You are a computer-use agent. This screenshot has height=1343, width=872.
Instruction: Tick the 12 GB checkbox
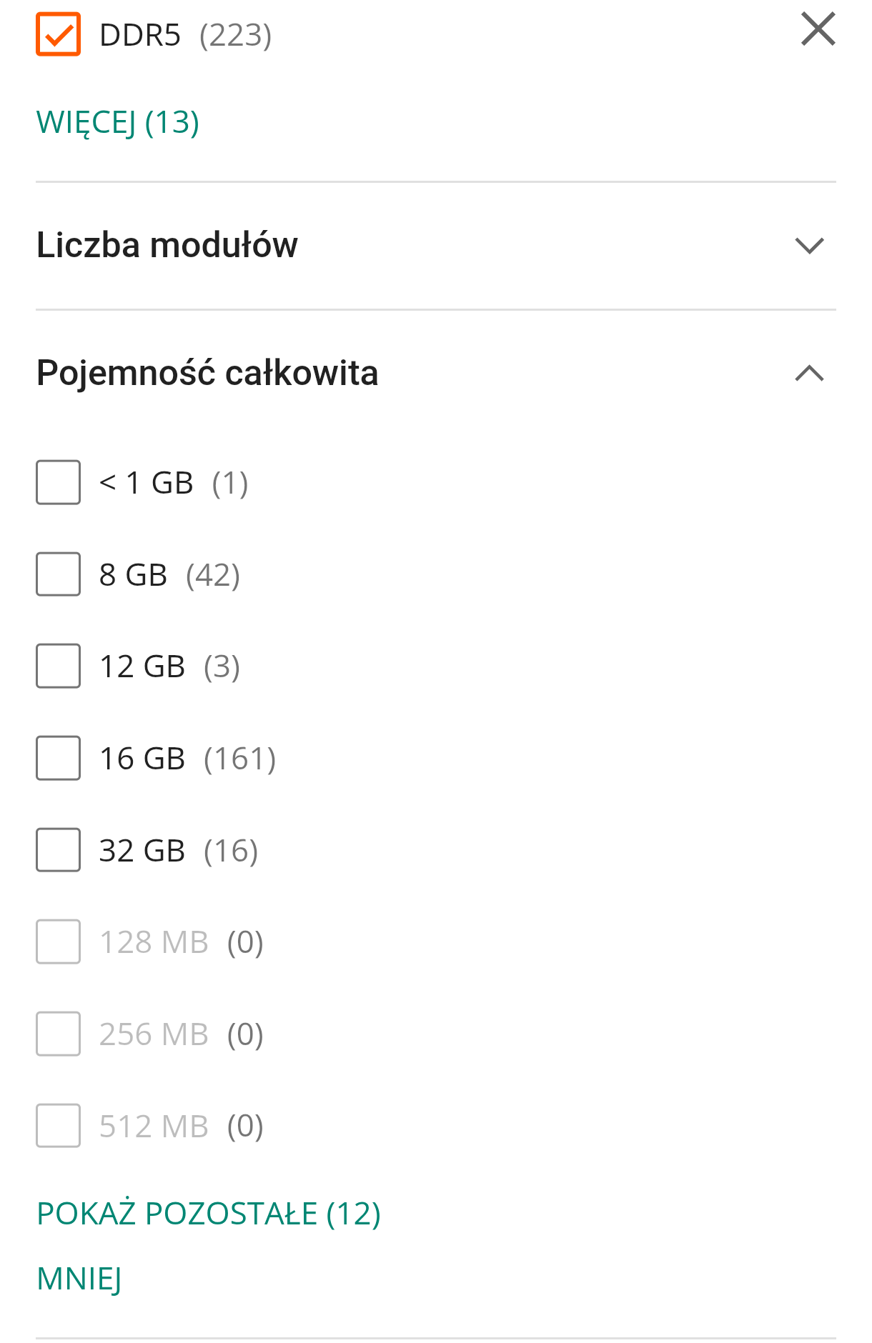click(58, 666)
